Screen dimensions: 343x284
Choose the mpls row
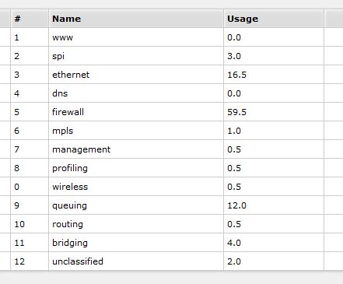click(x=171, y=131)
